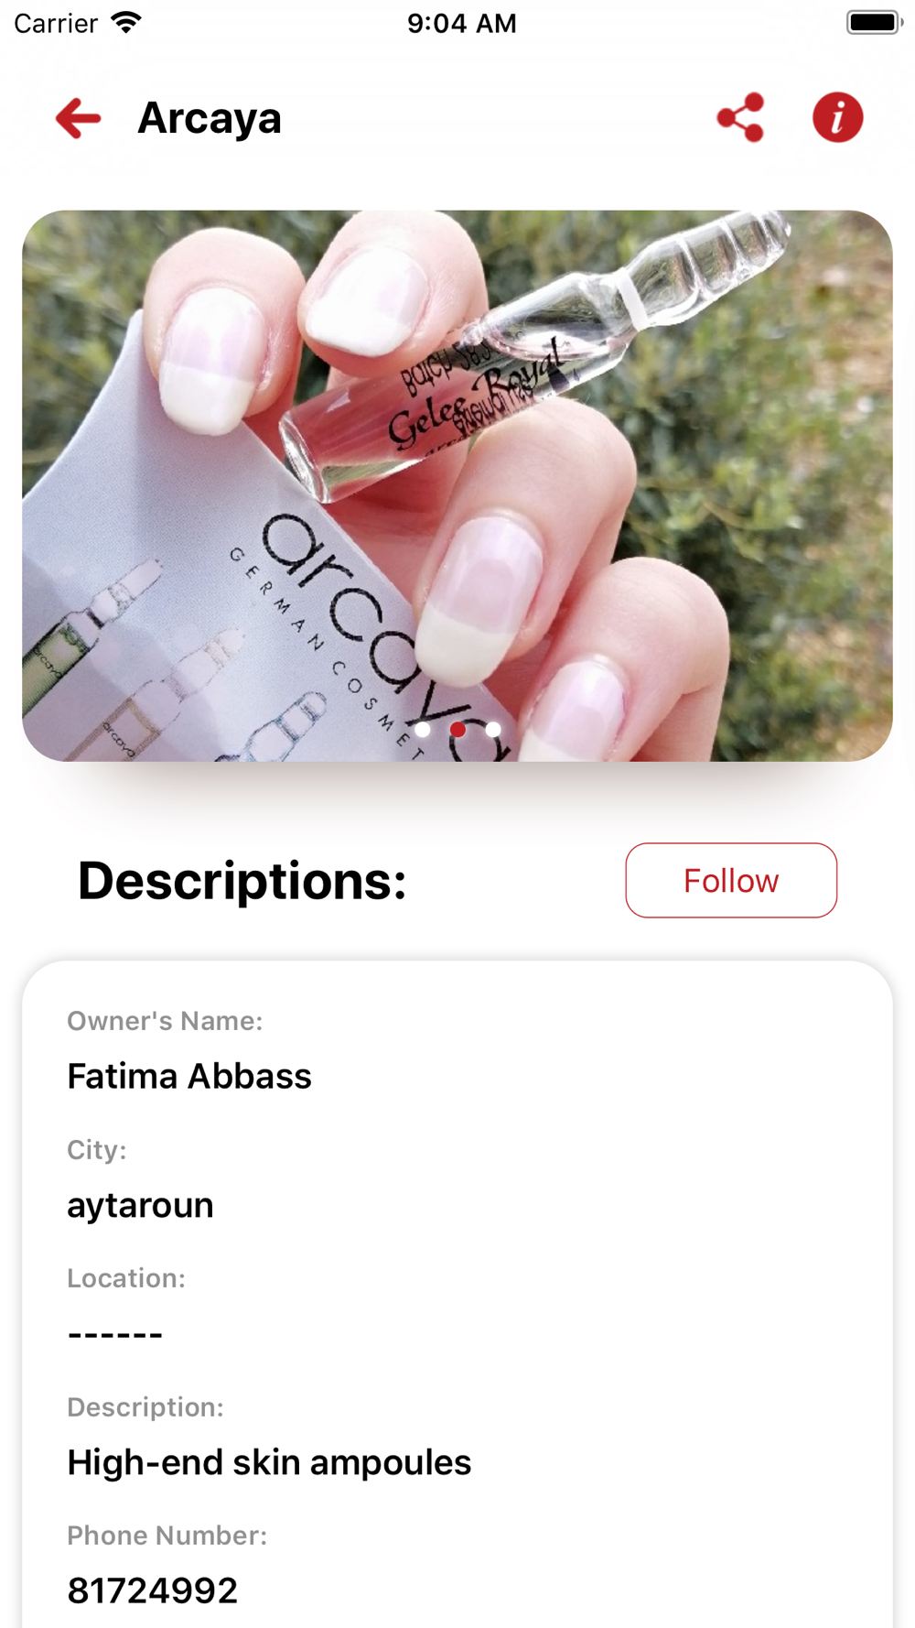Open the red info icon
The width and height of the screenshot is (915, 1628).
(837, 117)
